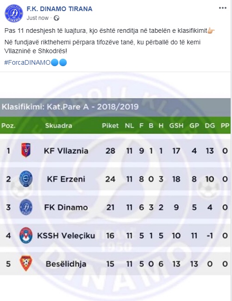Click the FK Dinamo crest in table
Image resolution: width=232 pixels, height=301 pixels.
[x=26, y=207]
